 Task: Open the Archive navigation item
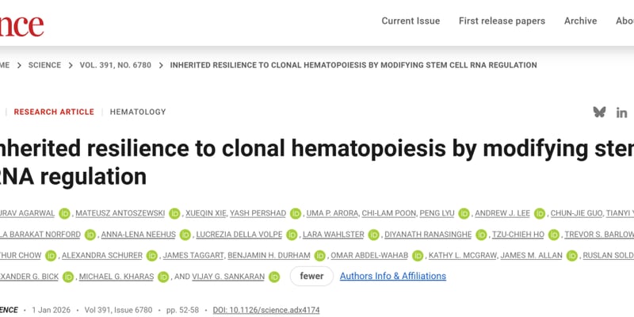pyautogui.click(x=580, y=21)
